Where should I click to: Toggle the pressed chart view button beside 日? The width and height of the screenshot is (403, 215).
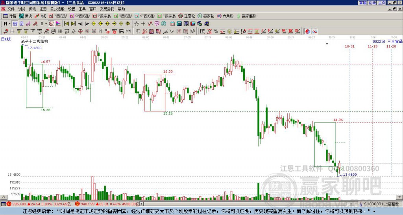[x=15, y=24]
